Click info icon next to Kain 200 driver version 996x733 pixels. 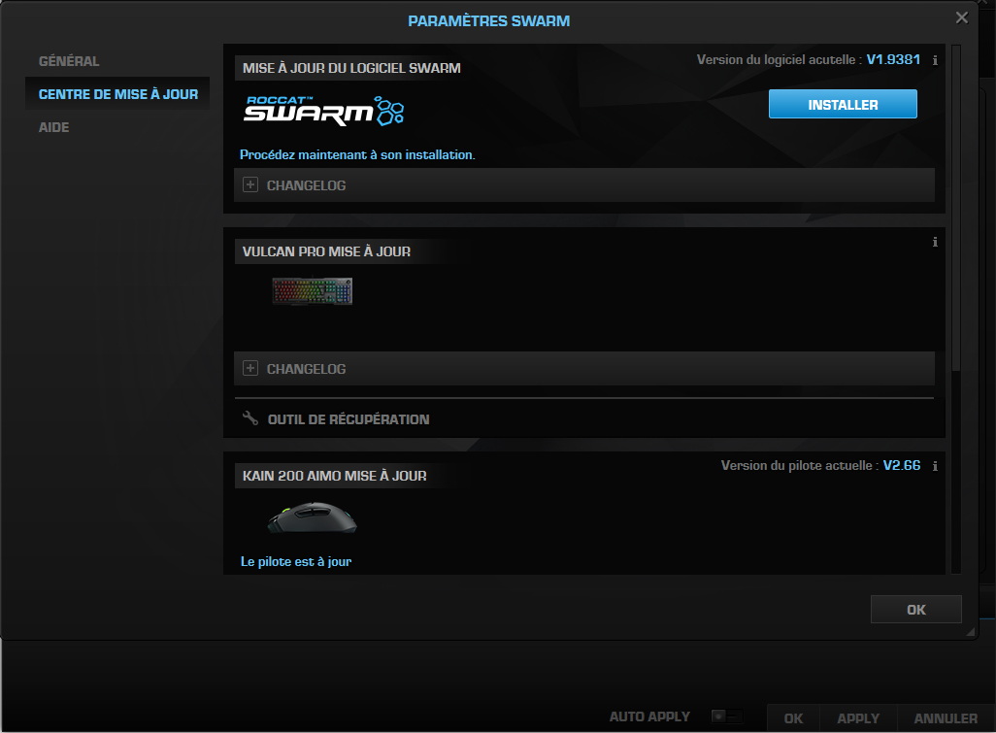(934, 466)
